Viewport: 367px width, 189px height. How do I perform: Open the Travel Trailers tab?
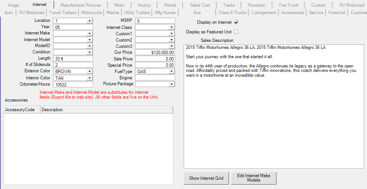point(62,13)
